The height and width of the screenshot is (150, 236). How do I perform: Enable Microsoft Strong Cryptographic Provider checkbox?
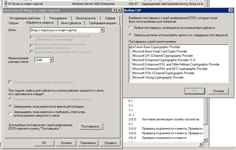(131, 77)
